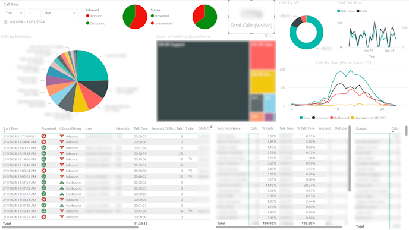Viewport: 409px width, 230px height.
Task: Click the red unanswered icon in 1:17:10 PM row
Action: click(x=44, y=136)
